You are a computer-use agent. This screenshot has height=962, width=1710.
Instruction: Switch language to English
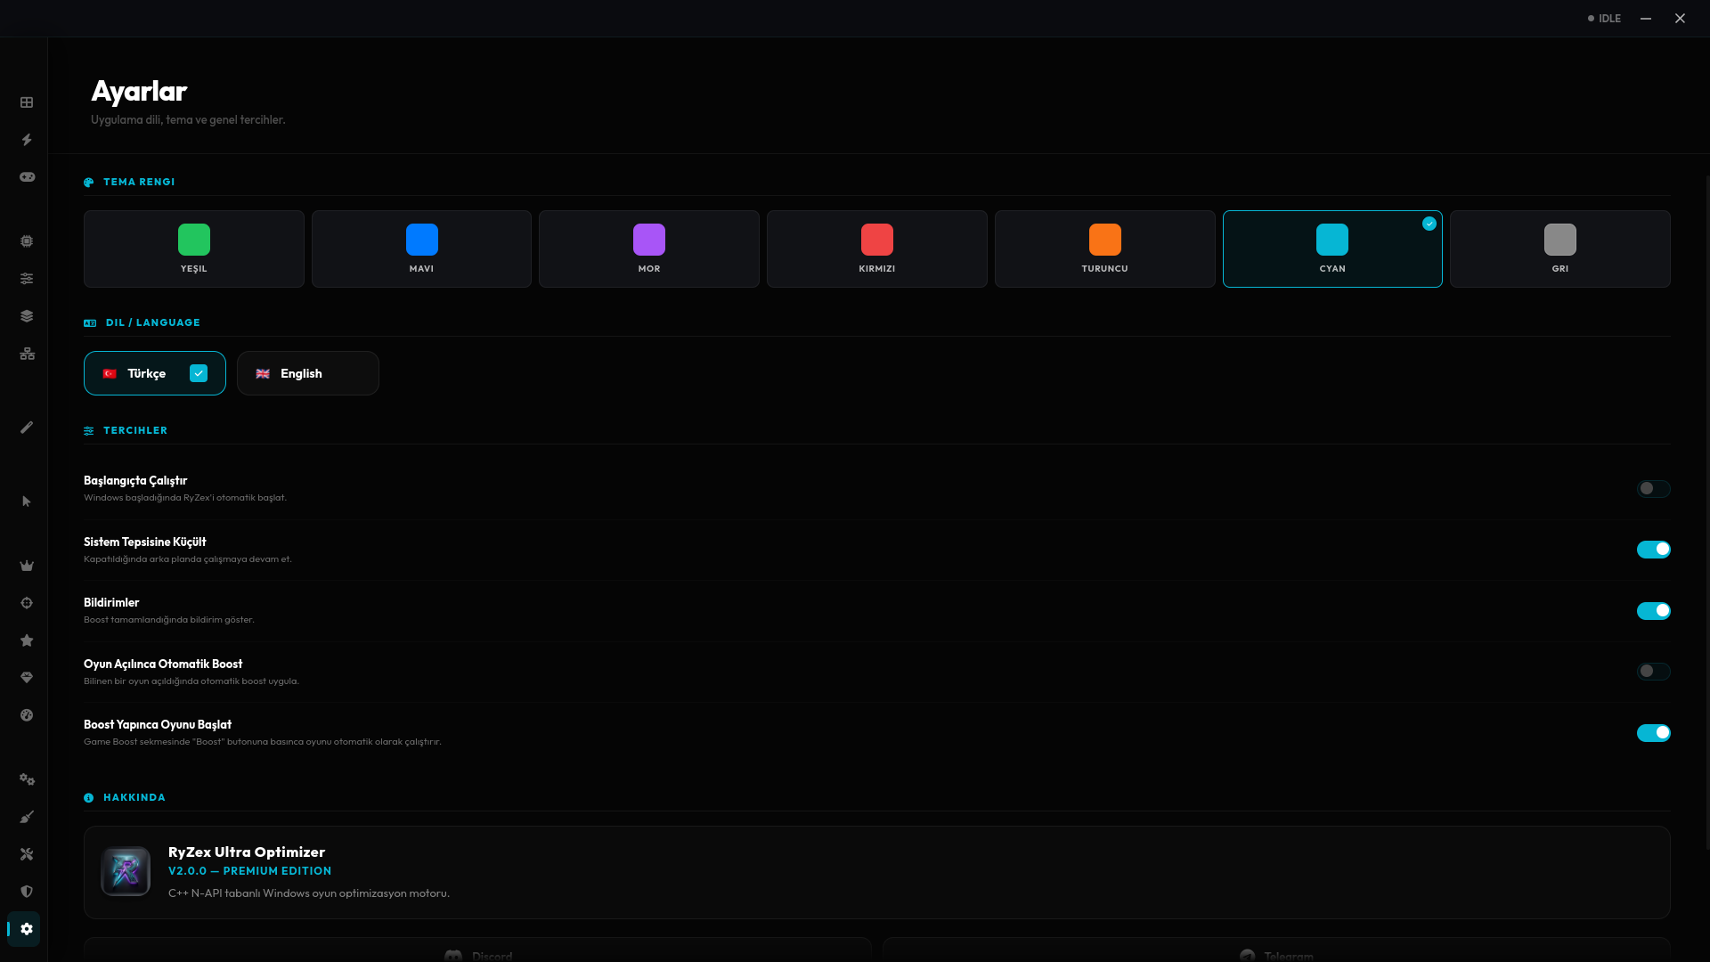pos(307,373)
